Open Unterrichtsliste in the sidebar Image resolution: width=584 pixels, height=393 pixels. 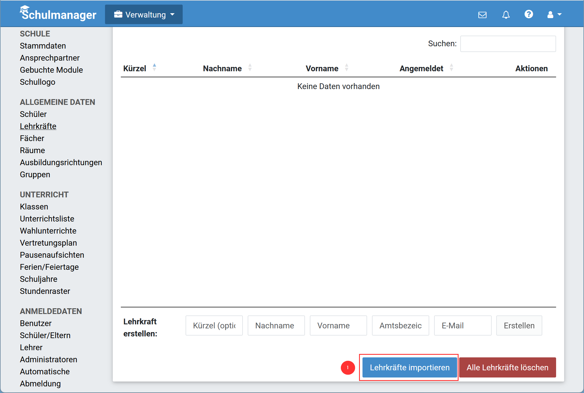(x=47, y=219)
